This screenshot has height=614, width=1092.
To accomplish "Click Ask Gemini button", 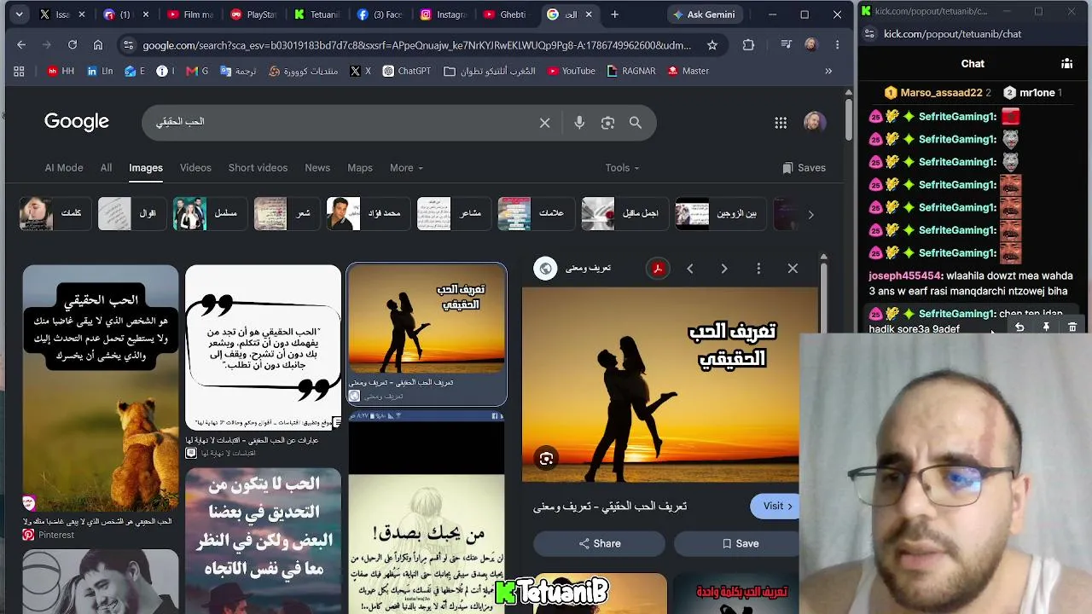I will (704, 14).
